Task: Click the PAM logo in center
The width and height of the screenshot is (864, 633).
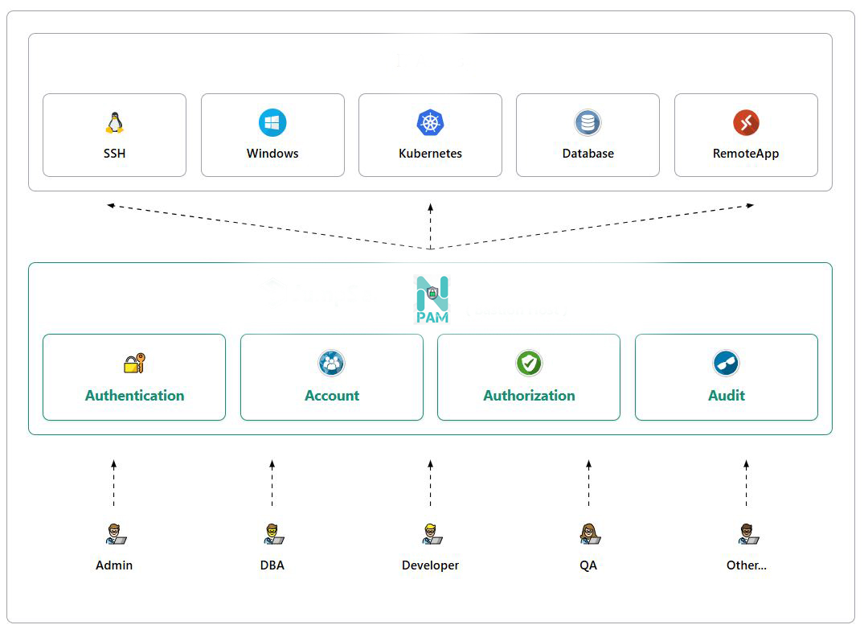Action: 432,299
